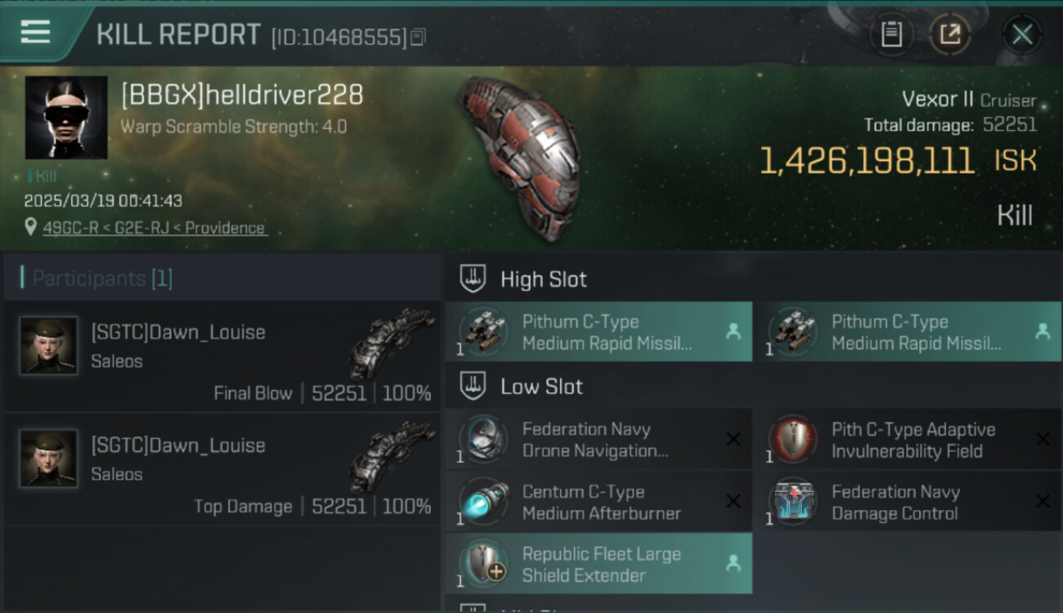1063x613 pixels.
Task: Copy the kill report ID icon
Action: [x=418, y=37]
